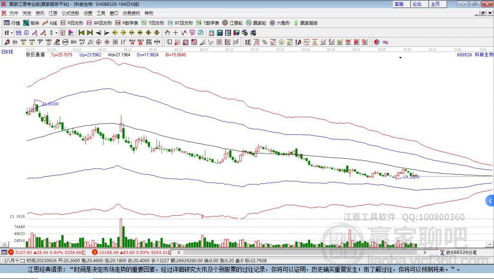
Task: Open the P四方形 tool
Action: pyautogui.click(x=72, y=23)
